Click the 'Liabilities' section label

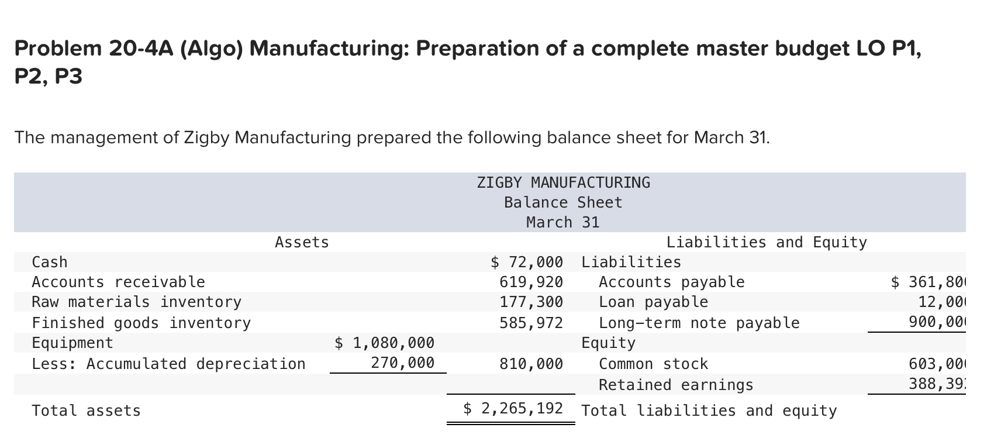click(631, 262)
